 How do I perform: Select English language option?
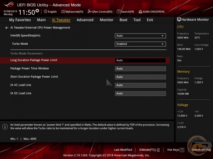[x=52, y=12]
